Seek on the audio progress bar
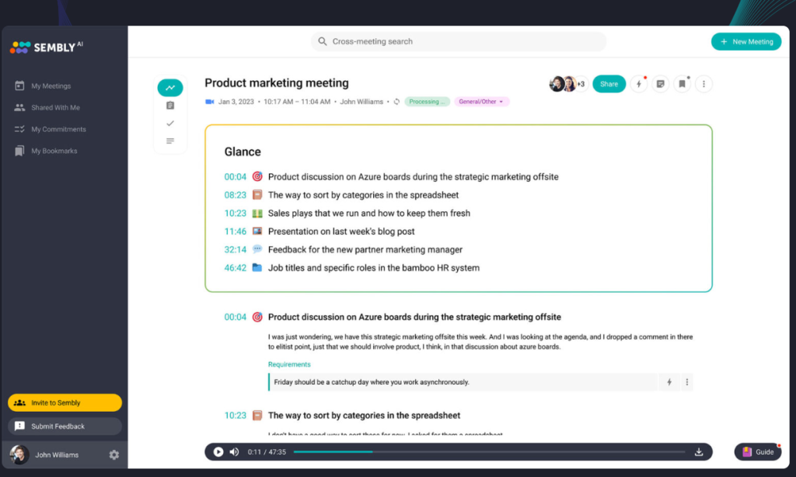 point(489,451)
